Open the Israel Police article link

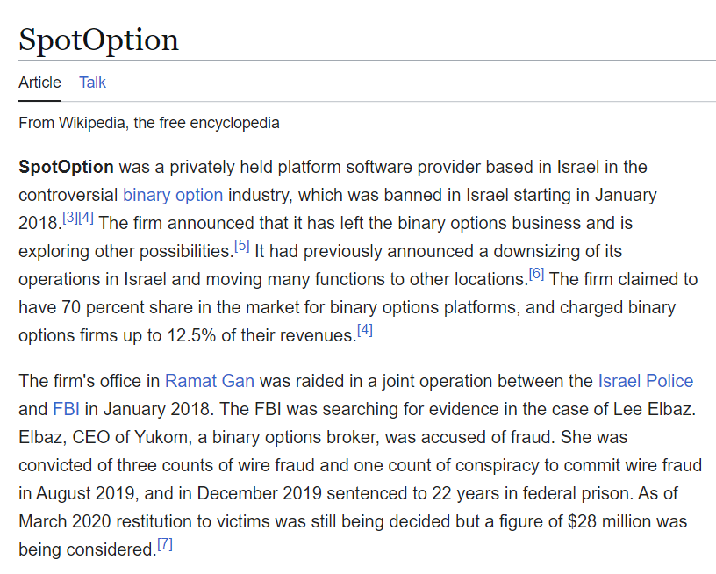tap(646, 381)
